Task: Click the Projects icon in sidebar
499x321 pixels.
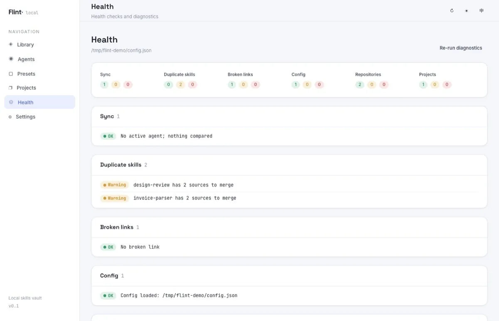Action: [x=11, y=88]
